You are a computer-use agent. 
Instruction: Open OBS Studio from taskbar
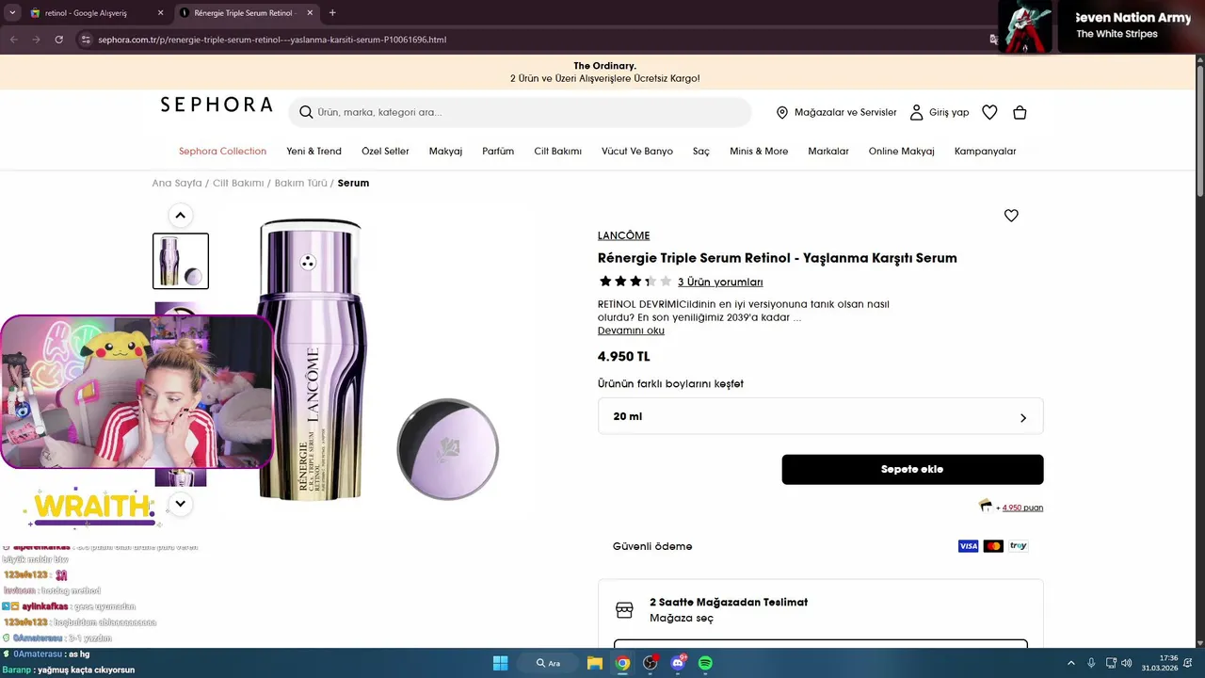tap(650, 663)
